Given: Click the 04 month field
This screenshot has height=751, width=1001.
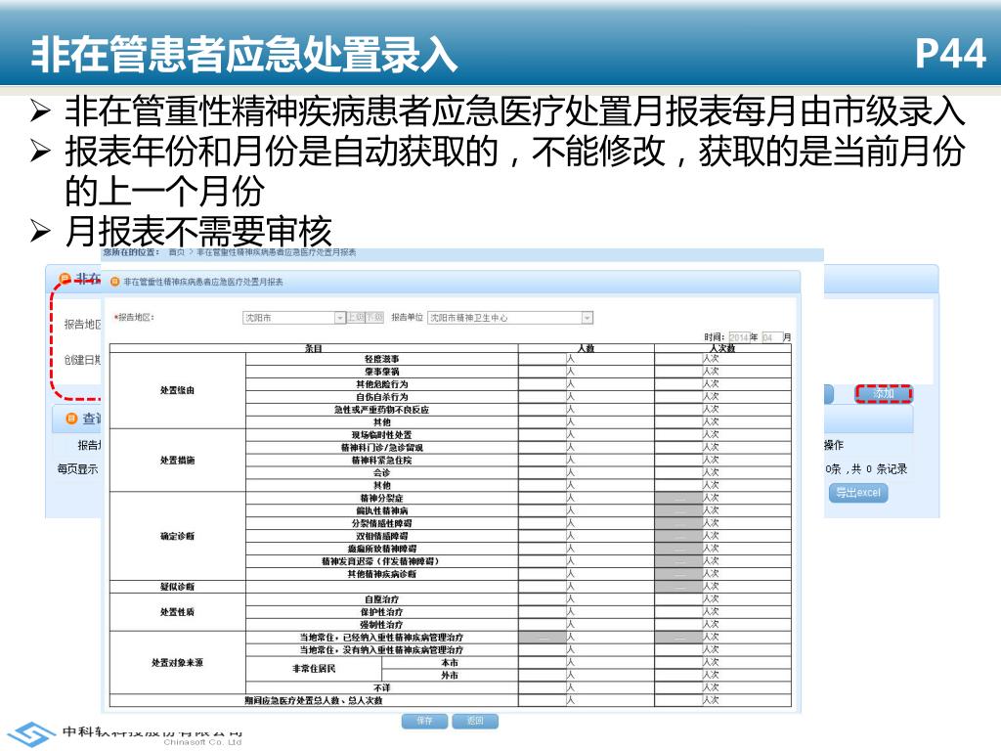Looking at the screenshot, I should (772, 337).
